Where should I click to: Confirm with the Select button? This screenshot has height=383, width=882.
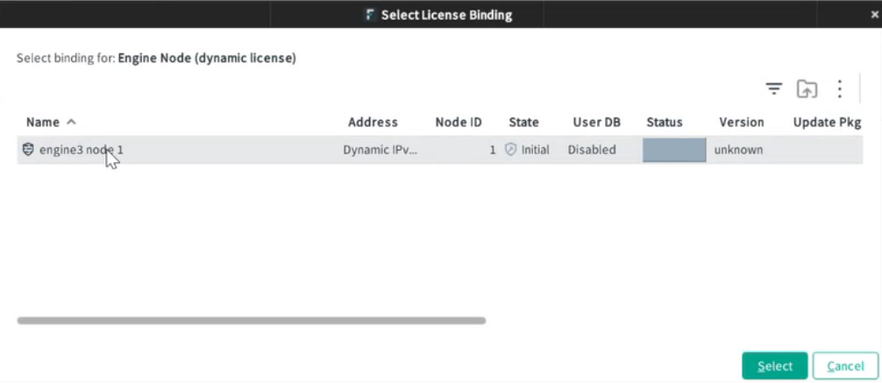coord(774,366)
